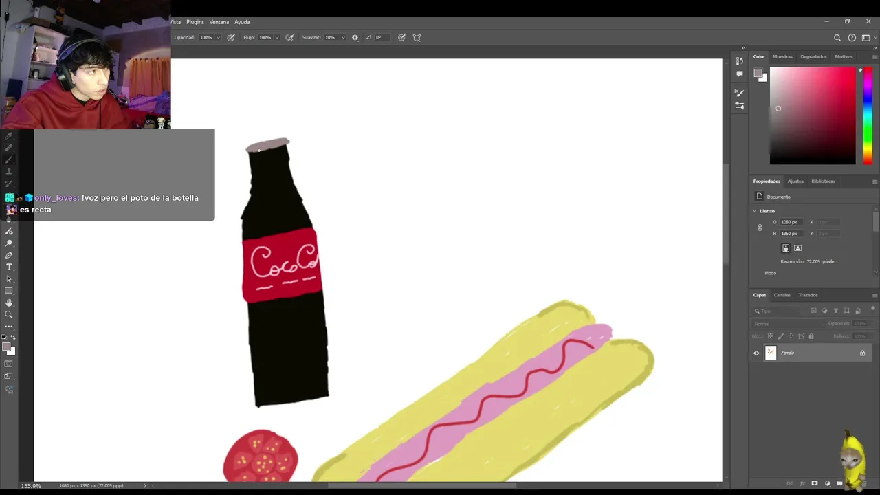The image size is (880, 495).
Task: Open the Discover help icon
Action: click(852, 38)
